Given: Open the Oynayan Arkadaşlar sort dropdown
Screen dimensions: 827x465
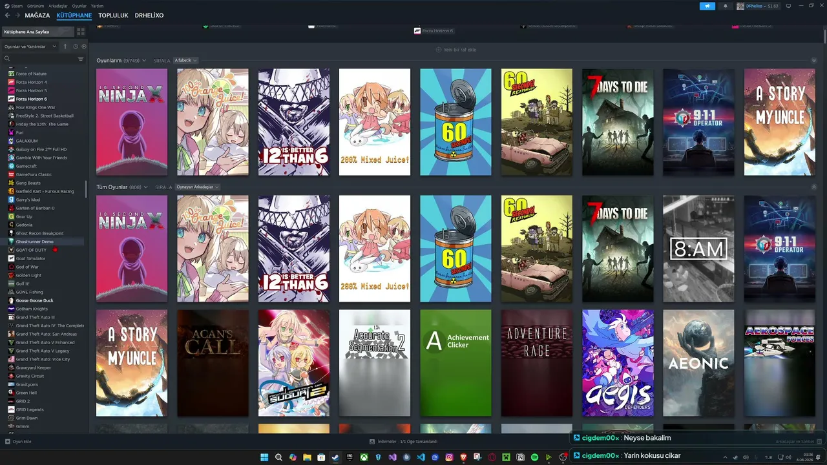Looking at the screenshot, I should 198,187.
